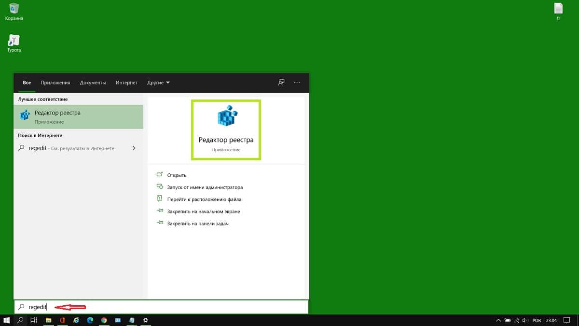The width and height of the screenshot is (579, 326).
Task: Expand the regedit web results chevron
Action: pos(134,148)
